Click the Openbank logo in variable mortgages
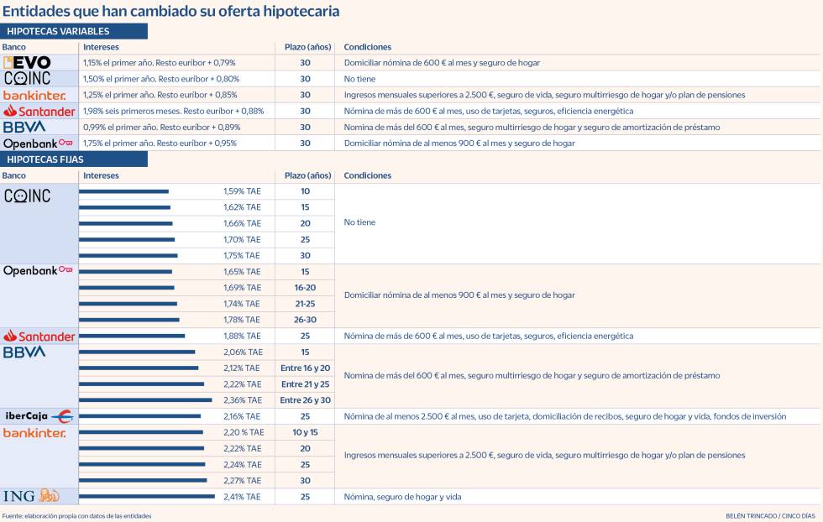The image size is (823, 522). click(38, 144)
